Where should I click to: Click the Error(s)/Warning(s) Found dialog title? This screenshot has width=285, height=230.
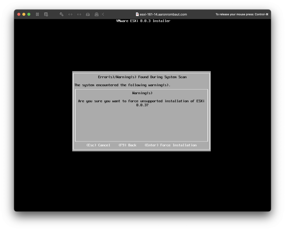coord(142,77)
